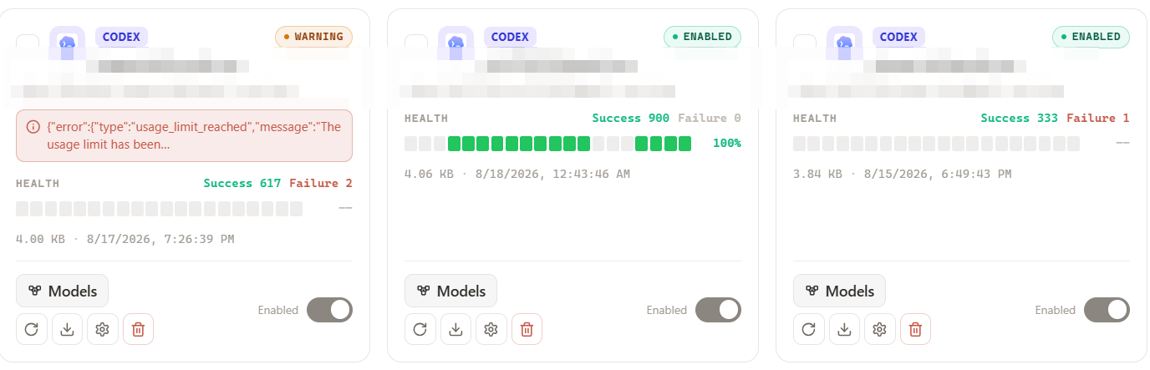The image size is (1150, 370).
Task: Toggle Enabled switch on the WARNING card
Action: pyautogui.click(x=329, y=310)
